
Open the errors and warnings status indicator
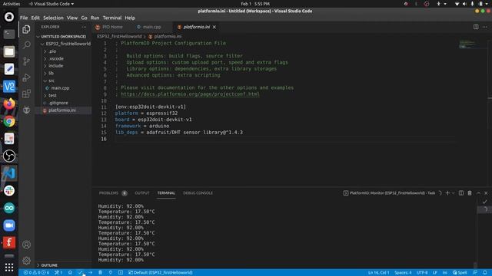click(x=36, y=273)
